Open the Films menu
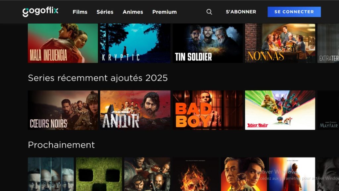Viewport: 339px width, 191px height. point(80,12)
